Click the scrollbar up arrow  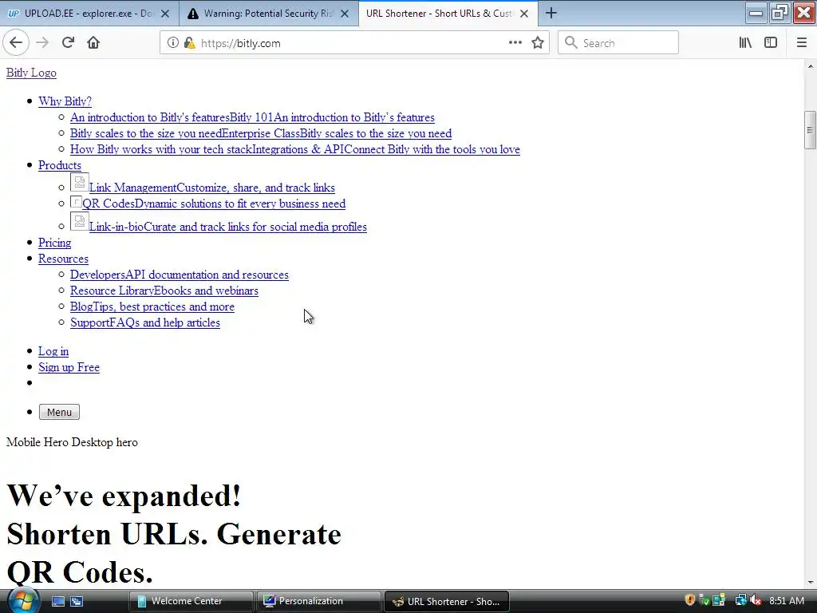pos(810,66)
